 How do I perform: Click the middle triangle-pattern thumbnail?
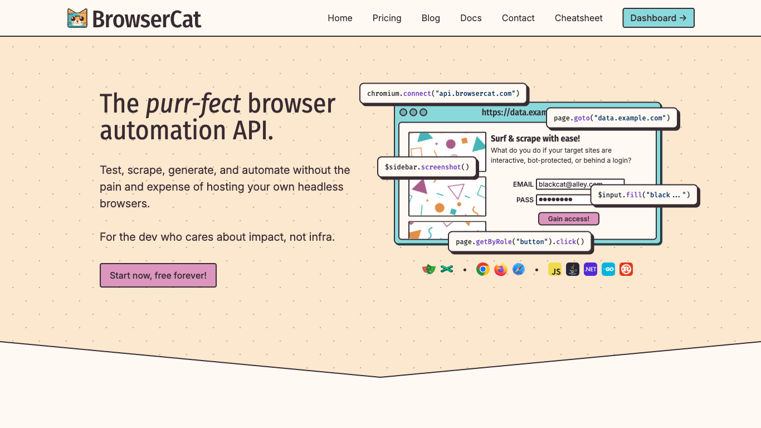pos(447,196)
